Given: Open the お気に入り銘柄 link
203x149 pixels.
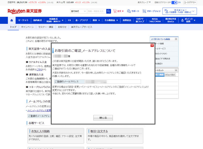Looking at the screenshot, I should click(x=40, y=131).
